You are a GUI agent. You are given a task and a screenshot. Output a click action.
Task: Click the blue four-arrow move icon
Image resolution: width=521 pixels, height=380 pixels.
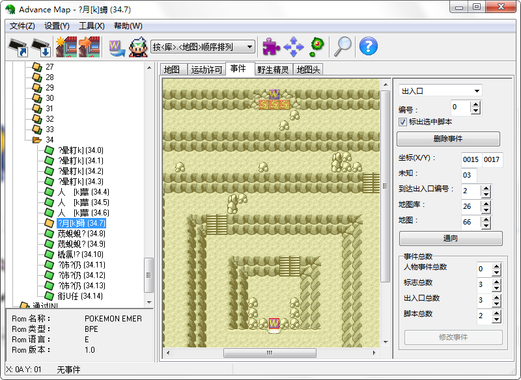[294, 47]
